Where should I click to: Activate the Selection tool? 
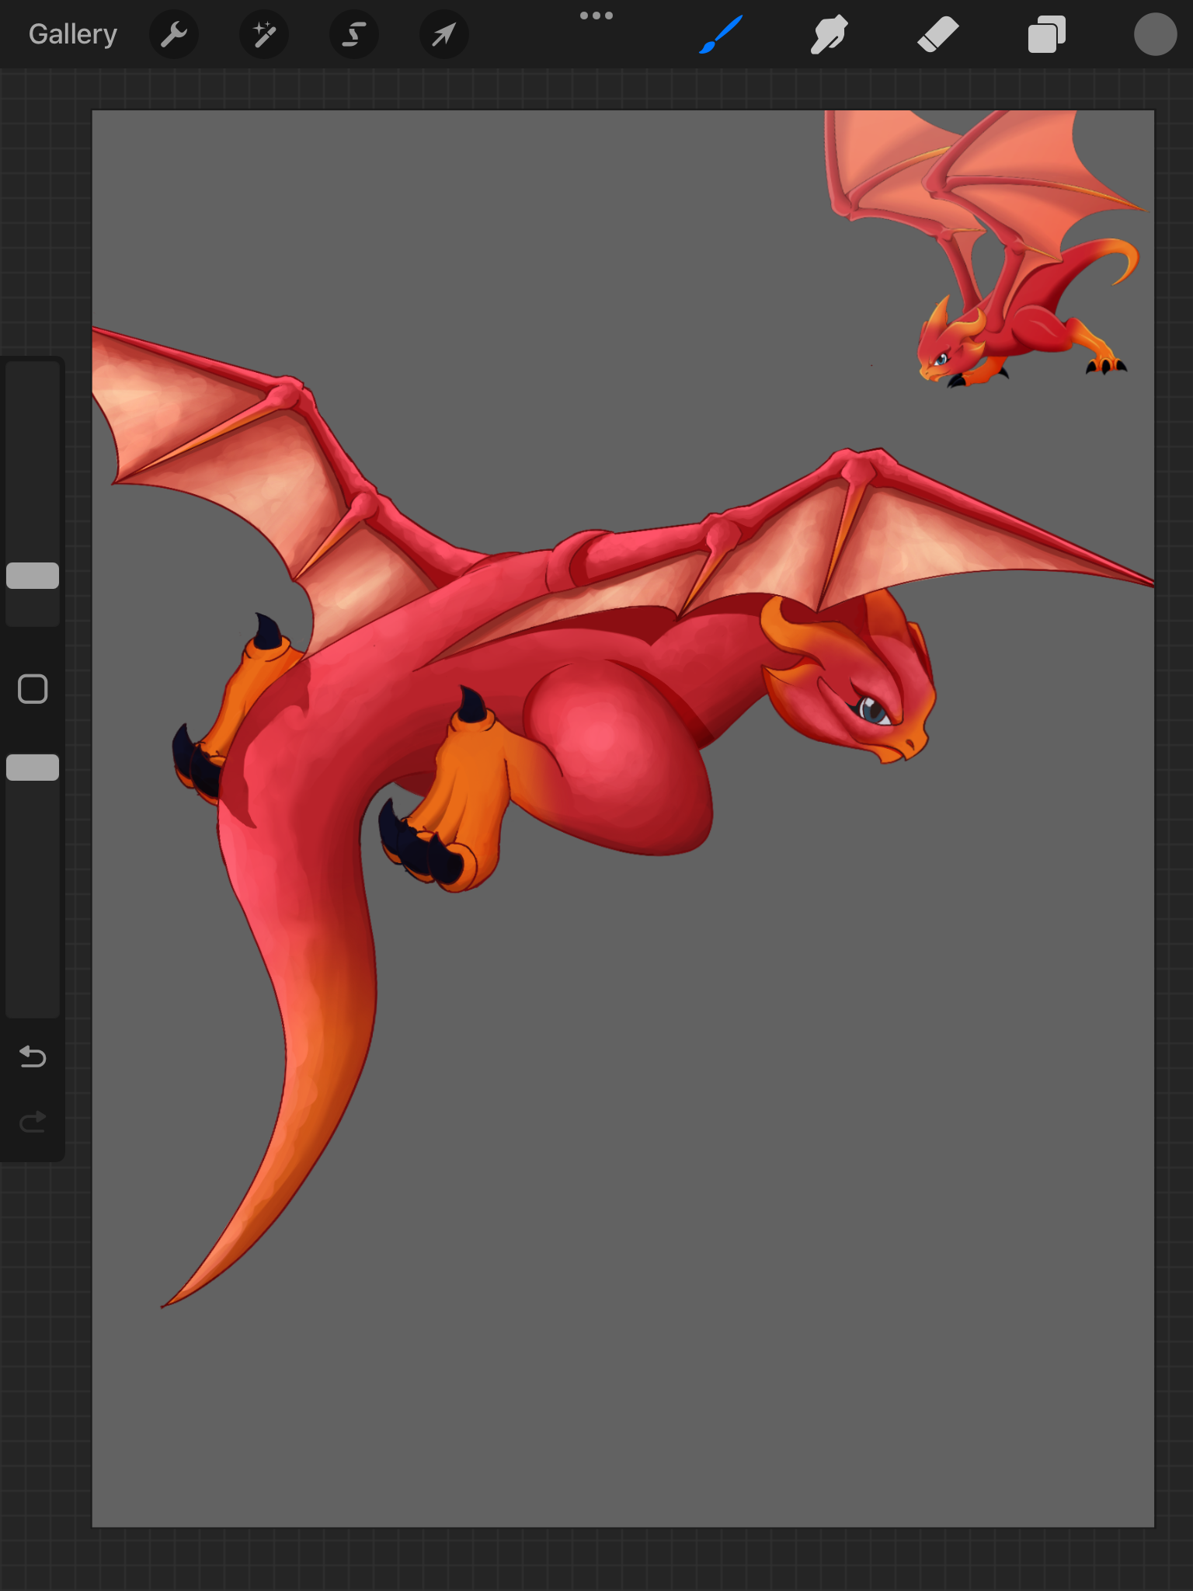[354, 34]
